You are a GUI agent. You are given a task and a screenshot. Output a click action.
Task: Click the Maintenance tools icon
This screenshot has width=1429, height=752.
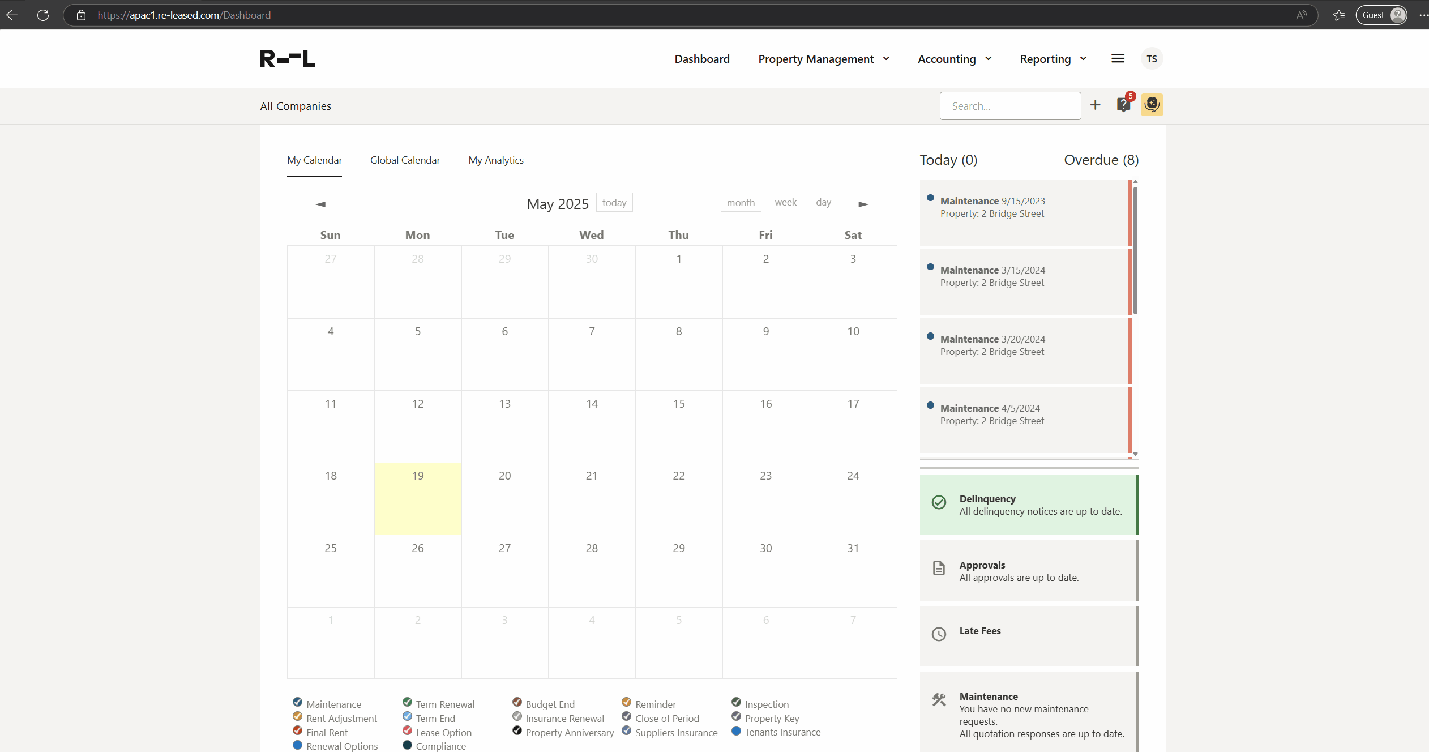pos(939,700)
